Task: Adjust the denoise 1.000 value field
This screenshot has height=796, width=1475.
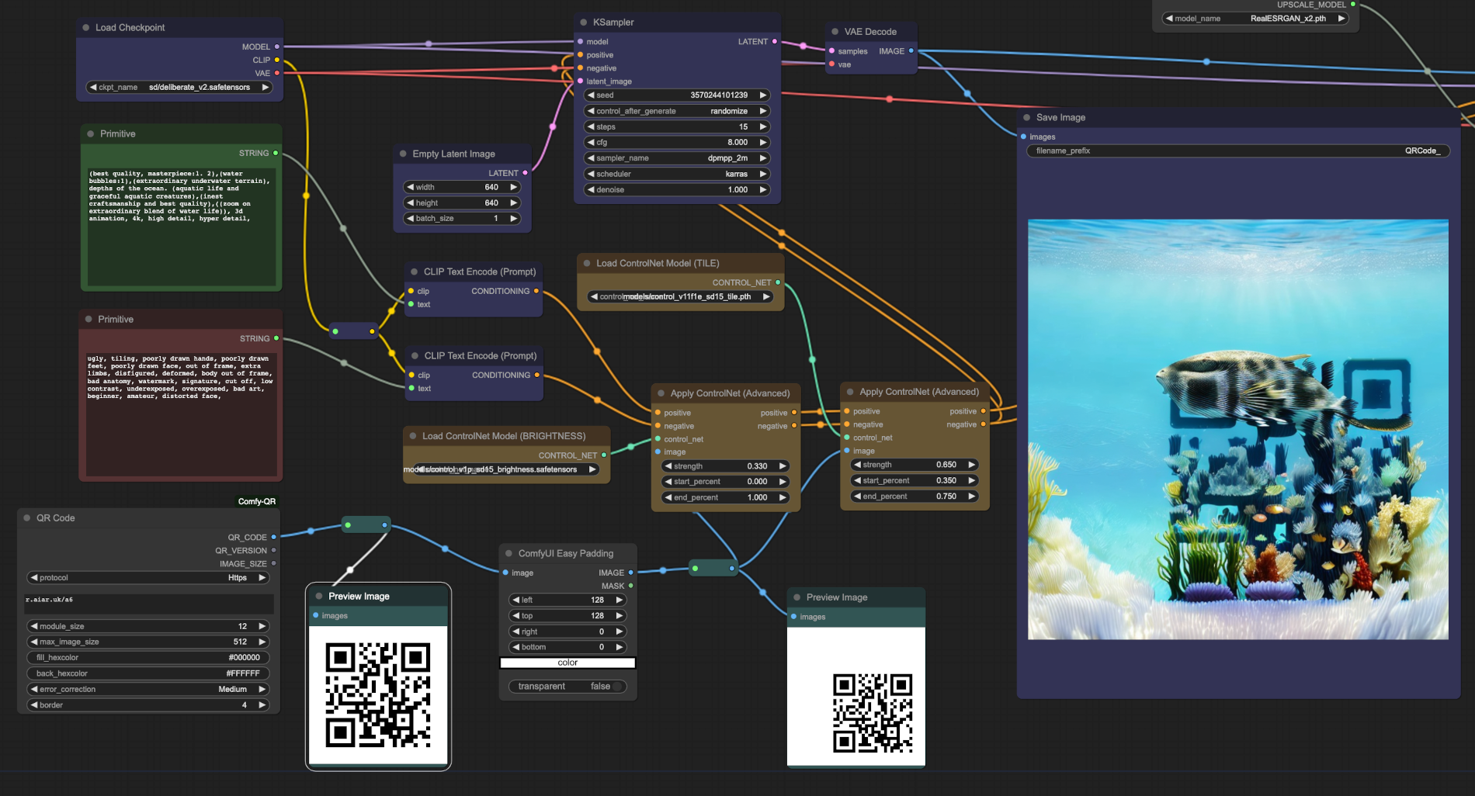Action: pos(676,190)
